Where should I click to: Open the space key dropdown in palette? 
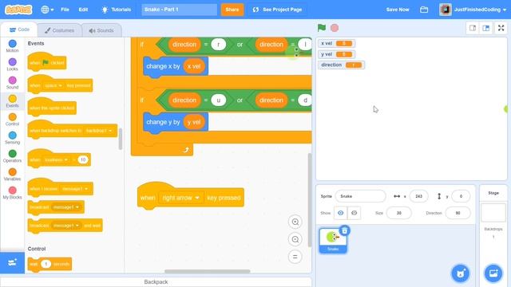(x=53, y=85)
